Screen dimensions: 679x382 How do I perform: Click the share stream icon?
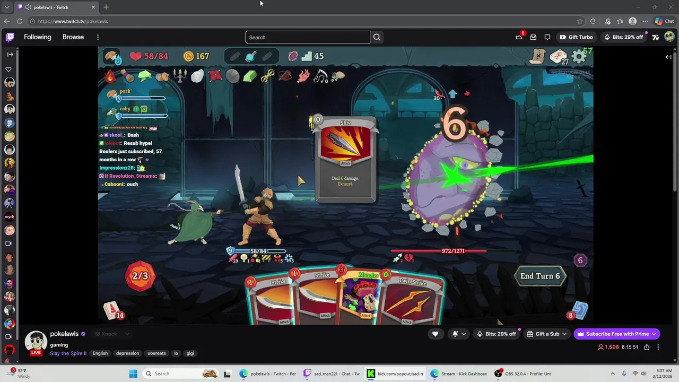(647, 347)
